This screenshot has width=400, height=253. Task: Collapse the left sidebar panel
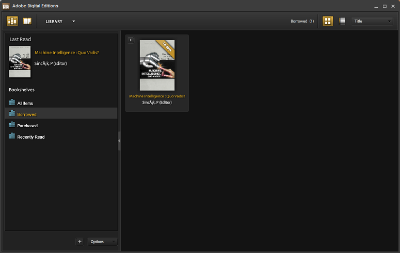click(x=119, y=141)
